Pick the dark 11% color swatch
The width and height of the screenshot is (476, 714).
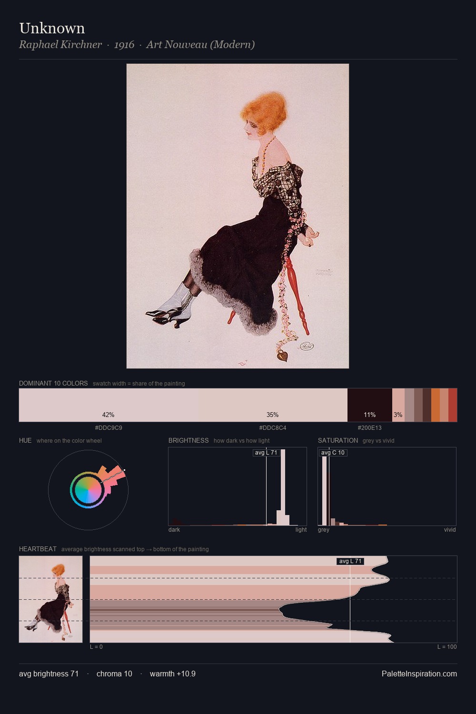coord(370,405)
